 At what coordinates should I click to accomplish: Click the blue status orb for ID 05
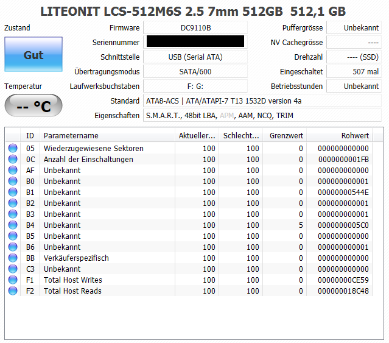tap(13, 148)
